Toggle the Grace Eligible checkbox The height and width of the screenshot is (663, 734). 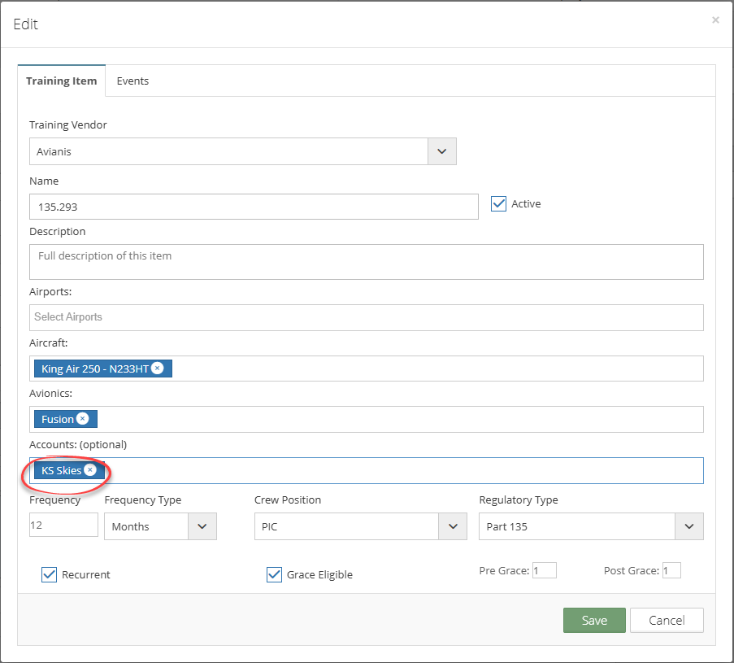(274, 574)
